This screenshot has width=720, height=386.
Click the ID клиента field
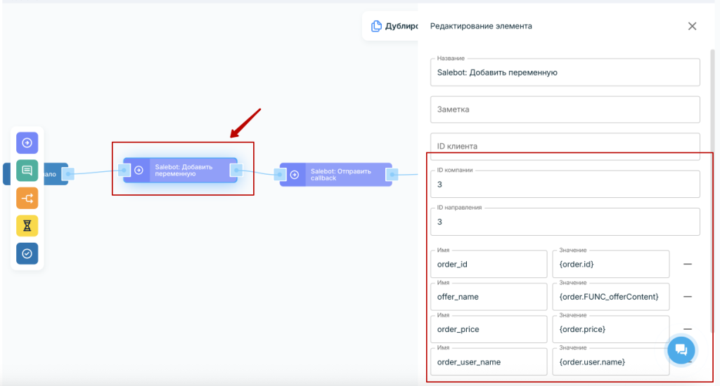coord(565,146)
